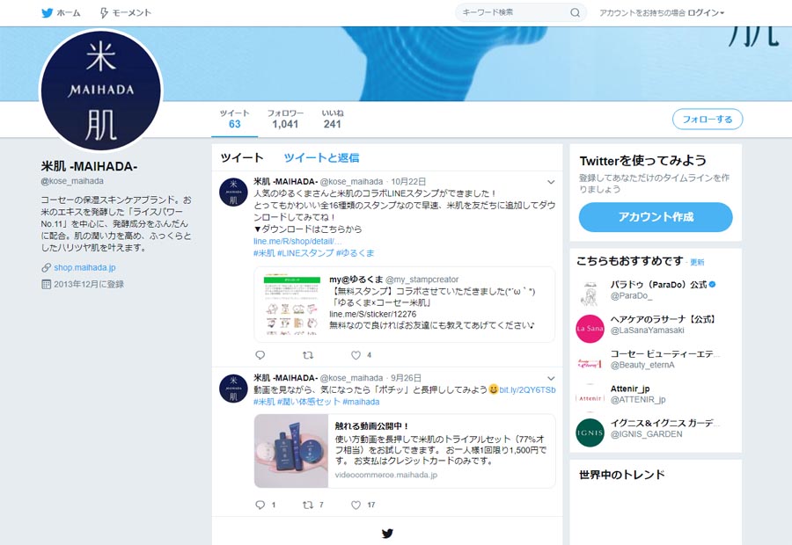The height and width of the screenshot is (545, 792).
Task: Click the #ゆるくま hashtag
Action: [x=356, y=253]
